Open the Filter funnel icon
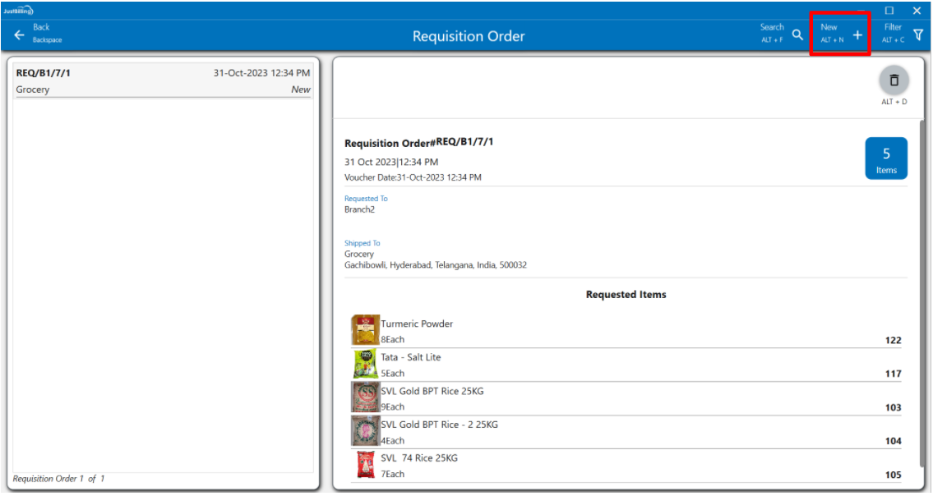Image resolution: width=933 pixels, height=496 pixels. pyautogui.click(x=918, y=34)
